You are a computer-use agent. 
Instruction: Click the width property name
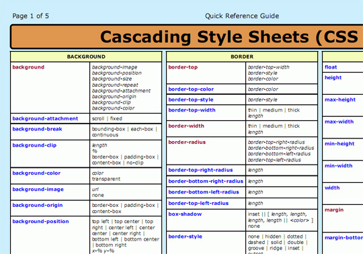point(332,187)
